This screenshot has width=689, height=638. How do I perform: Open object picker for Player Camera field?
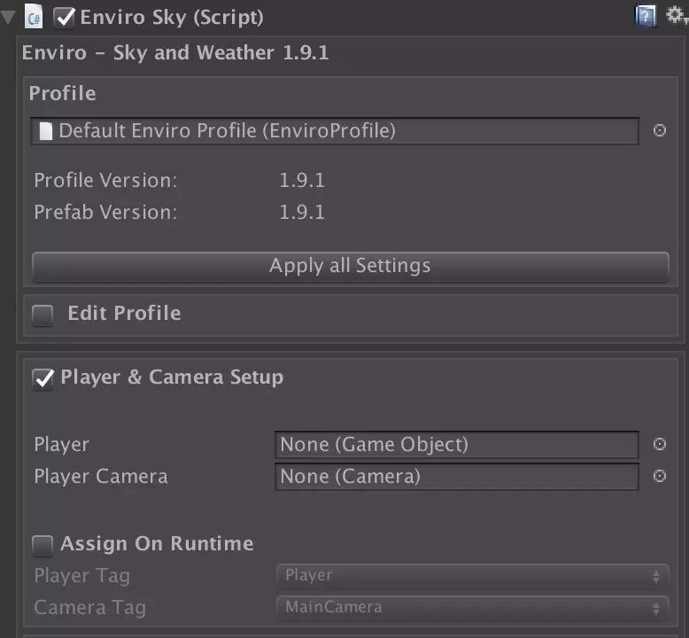[659, 476]
